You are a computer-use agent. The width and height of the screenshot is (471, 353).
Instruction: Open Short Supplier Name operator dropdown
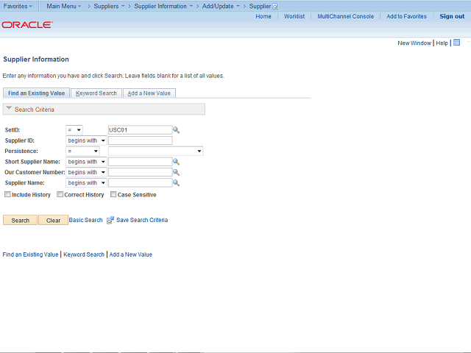[x=86, y=162]
